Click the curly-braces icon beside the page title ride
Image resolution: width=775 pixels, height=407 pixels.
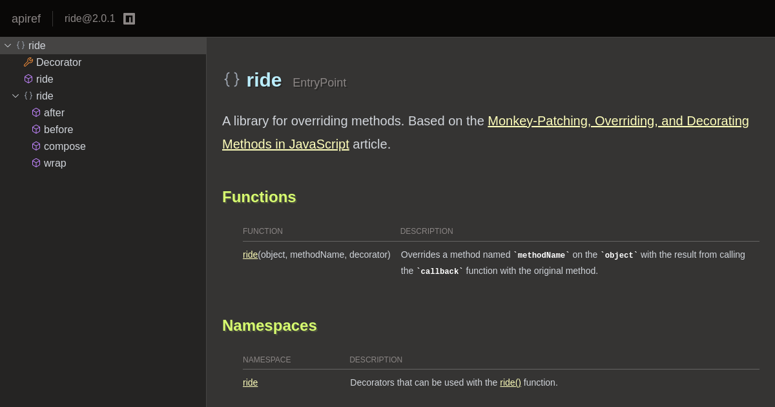pos(232,79)
